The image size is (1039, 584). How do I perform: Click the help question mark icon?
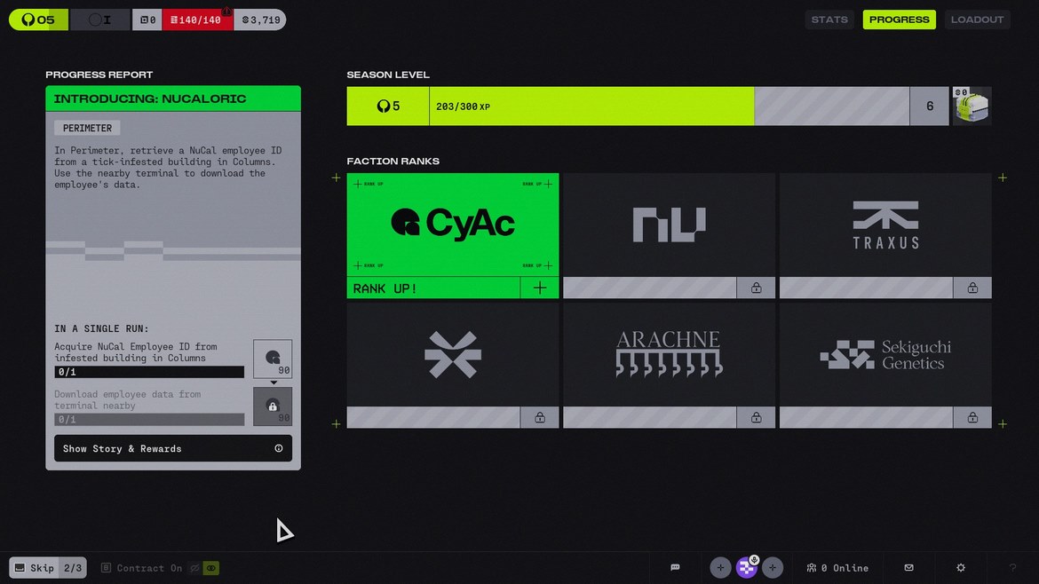(x=1012, y=568)
